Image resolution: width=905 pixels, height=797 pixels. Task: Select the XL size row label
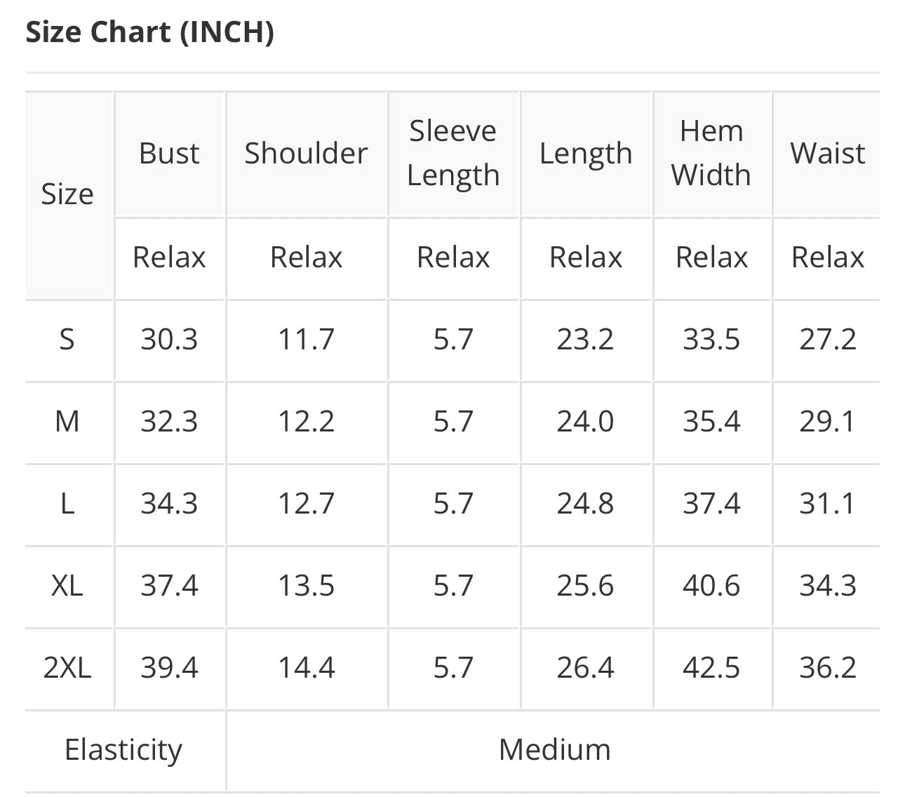point(67,585)
